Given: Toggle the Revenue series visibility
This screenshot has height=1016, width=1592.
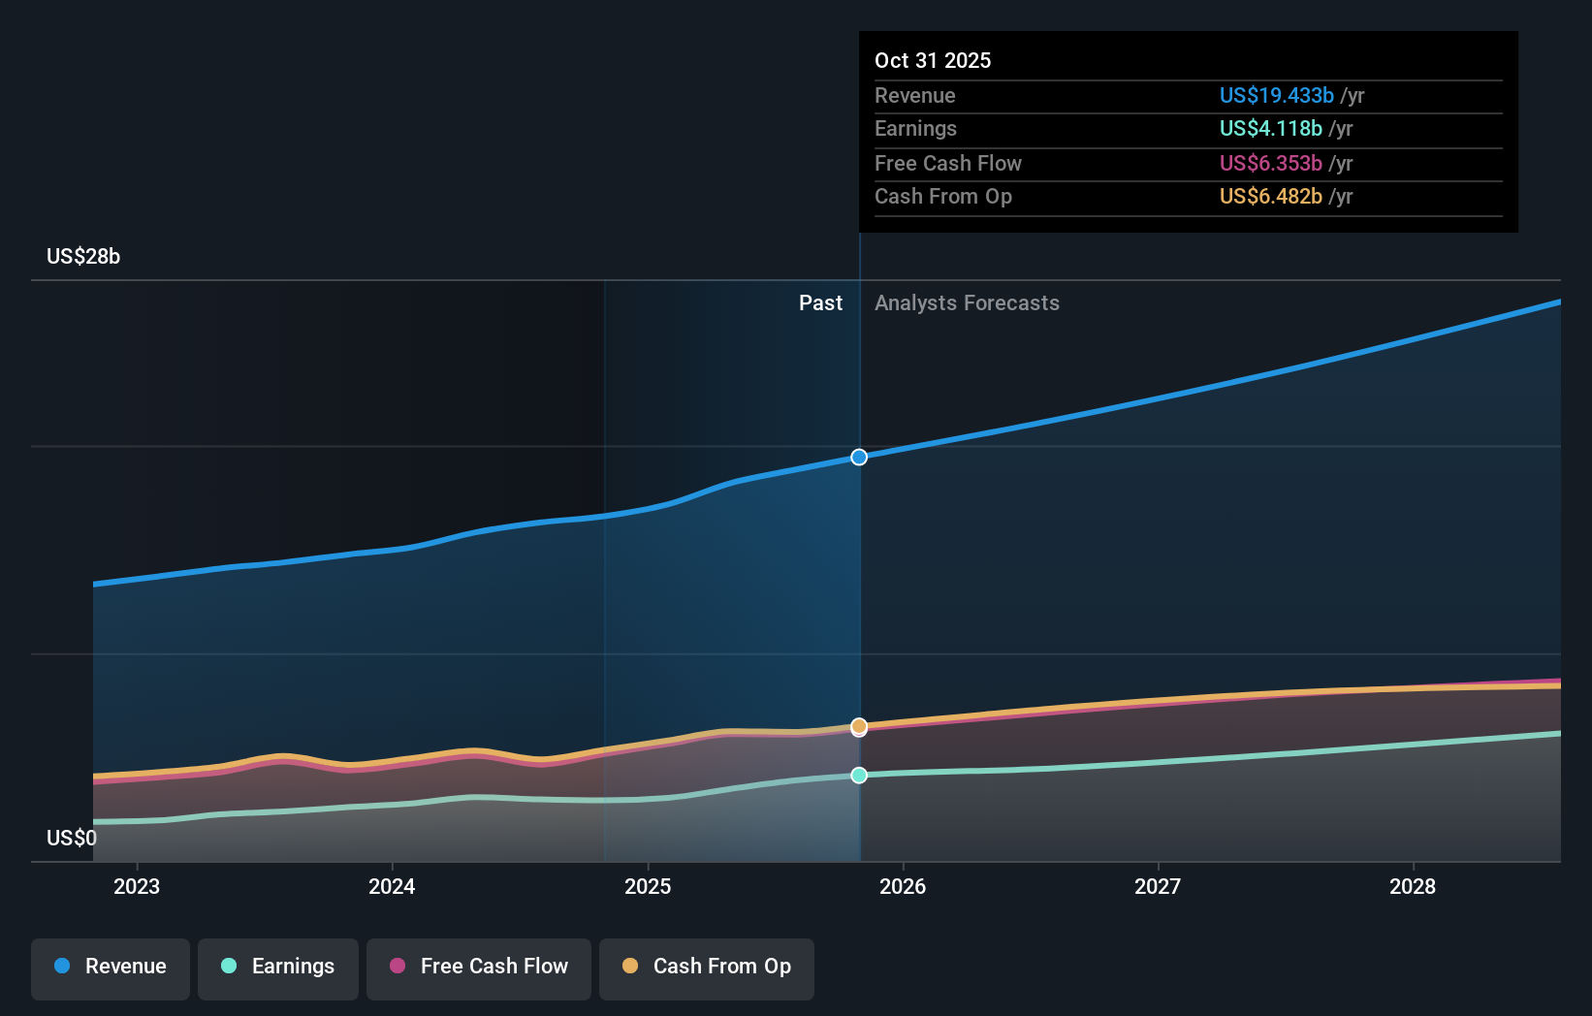Looking at the screenshot, I should click(x=110, y=967).
